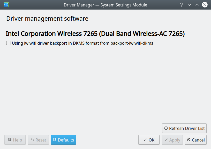Restore settings with the Defaults button
The image size is (211, 149).
63,140
